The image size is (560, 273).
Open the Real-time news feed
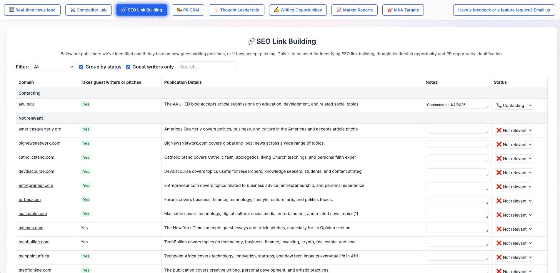(32, 10)
